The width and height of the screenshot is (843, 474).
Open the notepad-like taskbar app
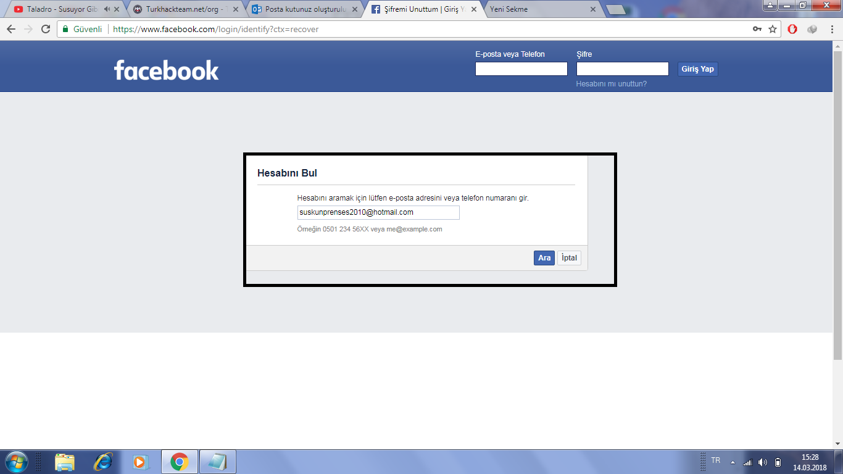[x=218, y=462]
